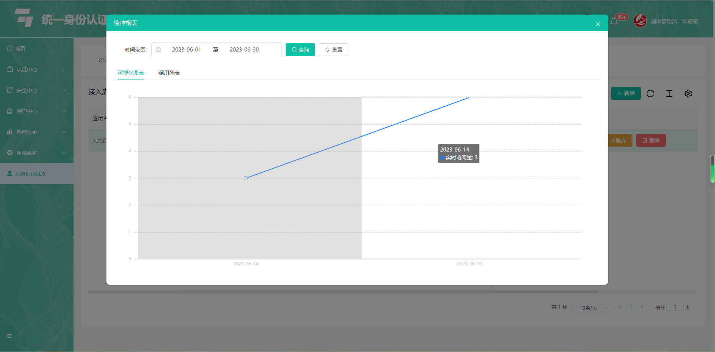Click the 用户中心 badge icon
The width and height of the screenshot is (715, 352).
(10, 111)
